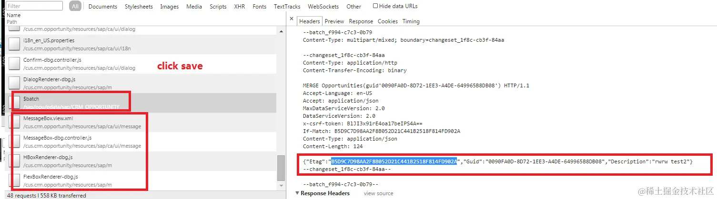Filter requests by Stylesheets
The width and height of the screenshot is (717, 199).
(x=139, y=7)
